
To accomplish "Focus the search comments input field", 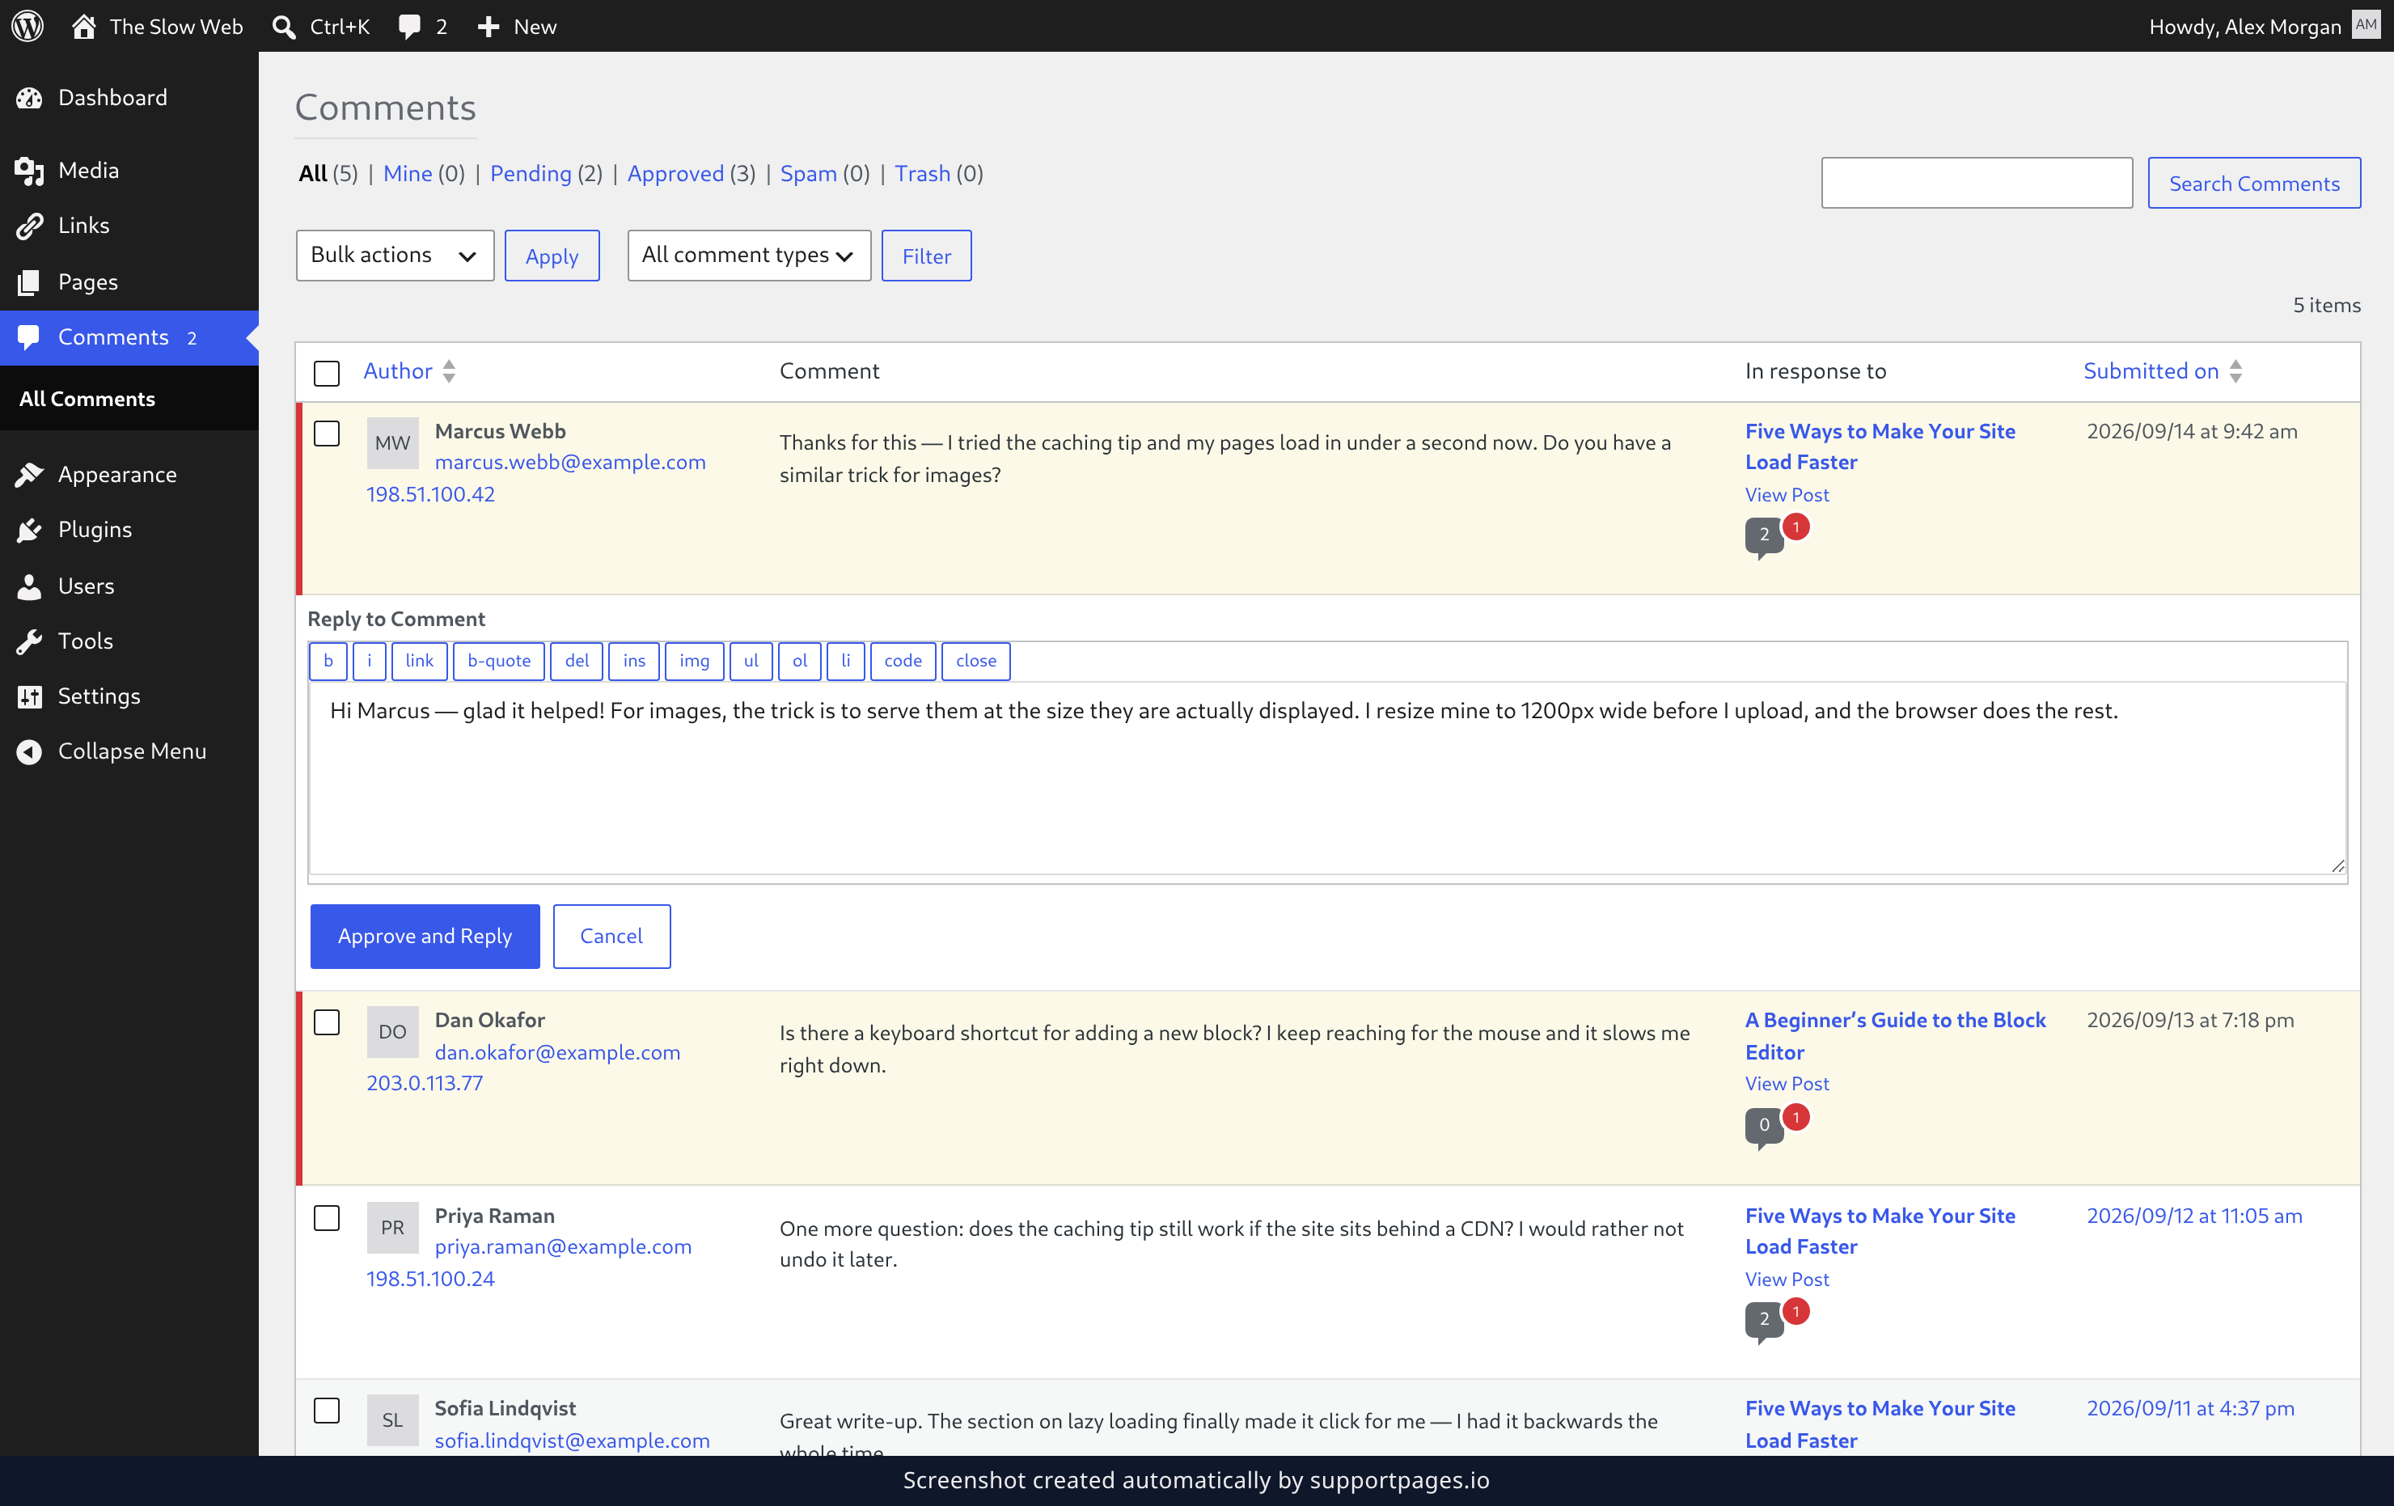I will (1977, 183).
